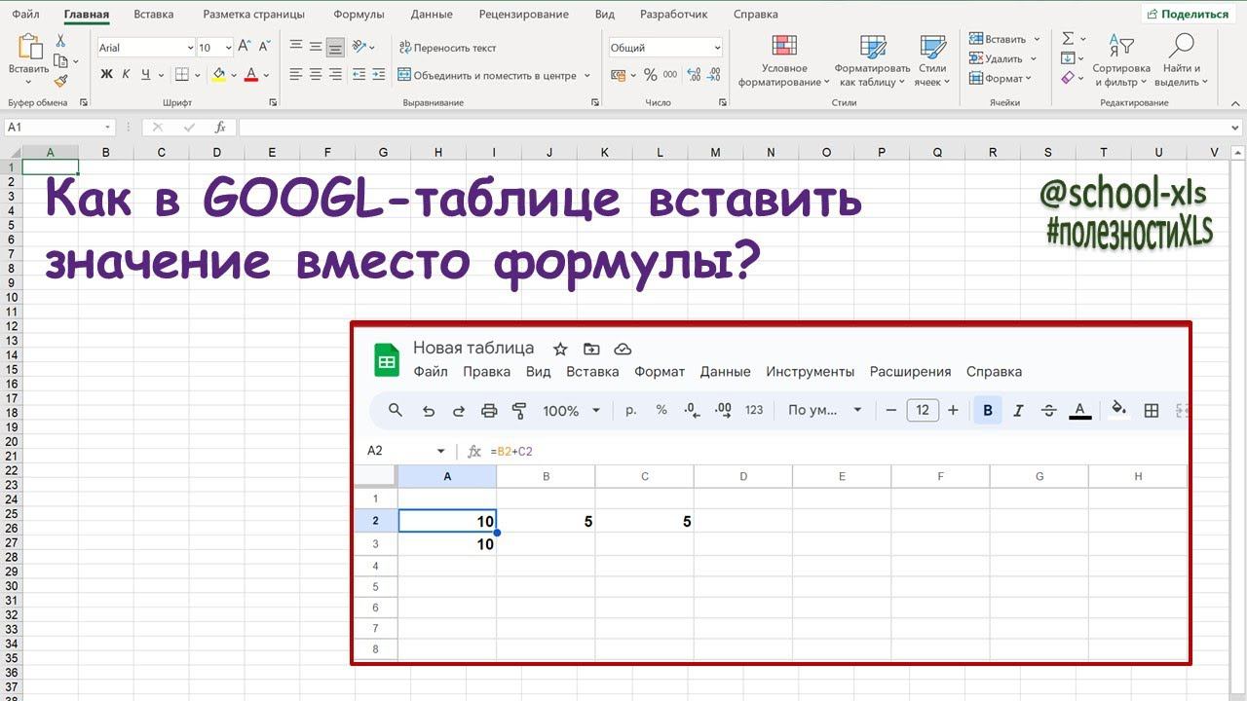The height and width of the screenshot is (701, 1247).
Task: Decrease the cell indent
Action: (359, 74)
